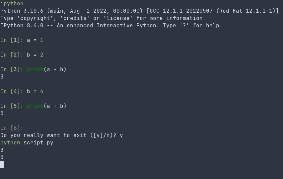283x179 pixels.
Task: Click the In [1] prompt
Action: point(12,40)
